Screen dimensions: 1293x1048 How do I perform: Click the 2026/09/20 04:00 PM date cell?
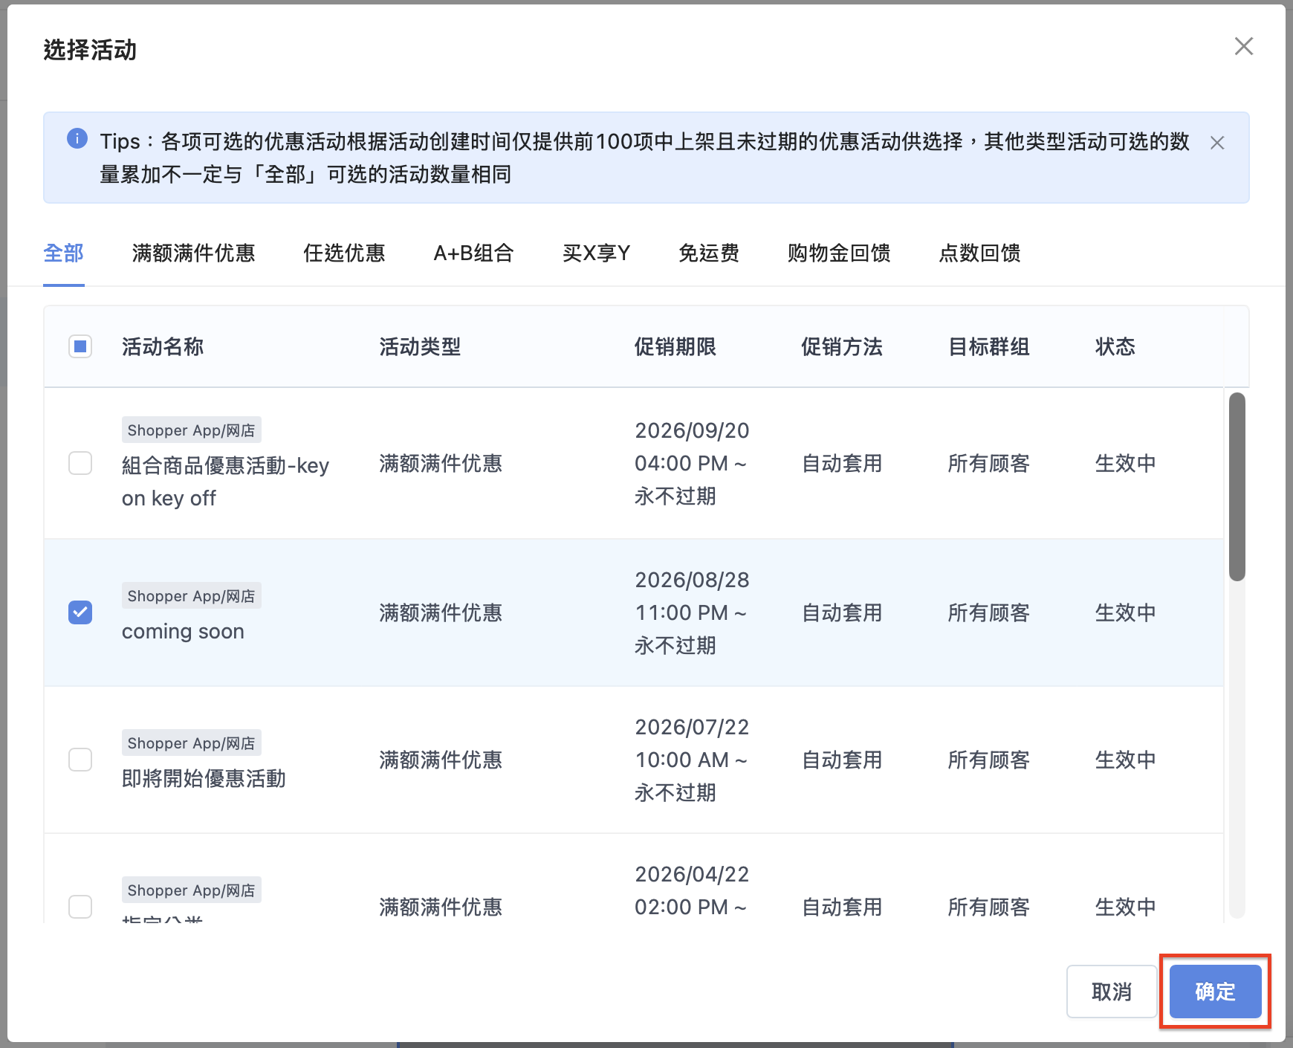point(692,463)
